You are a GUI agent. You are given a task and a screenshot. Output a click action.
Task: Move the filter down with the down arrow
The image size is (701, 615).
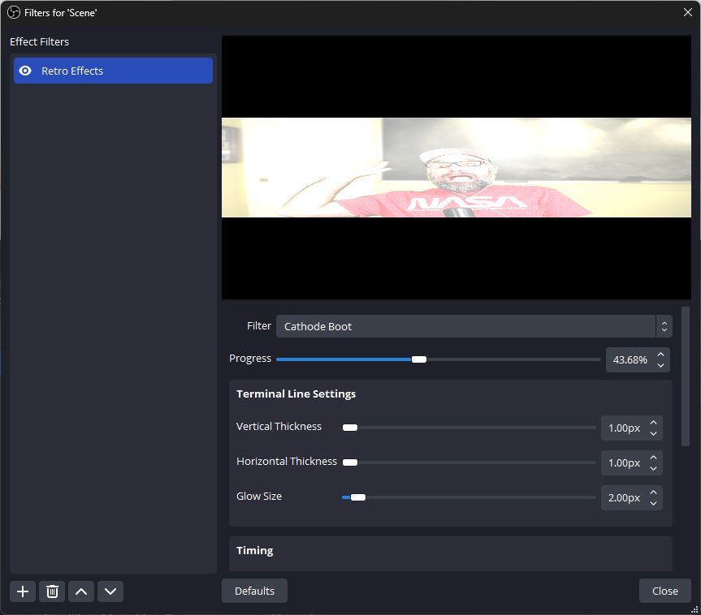(x=110, y=591)
